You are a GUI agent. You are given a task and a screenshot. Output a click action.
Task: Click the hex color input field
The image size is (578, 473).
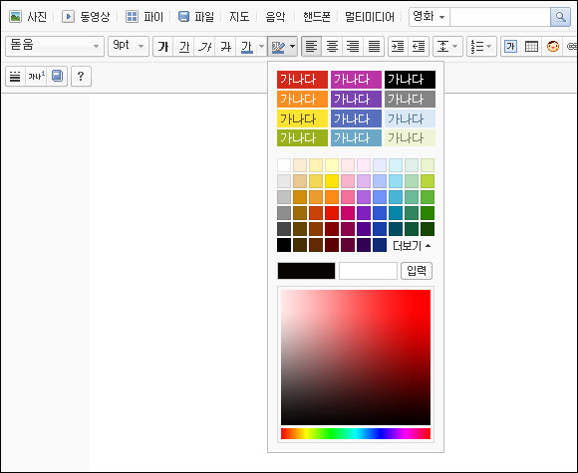[x=368, y=271]
